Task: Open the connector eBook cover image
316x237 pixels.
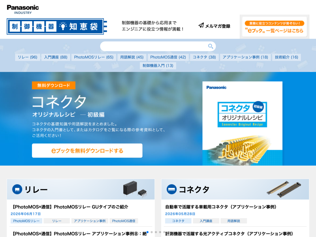Action: [x=242, y=123]
